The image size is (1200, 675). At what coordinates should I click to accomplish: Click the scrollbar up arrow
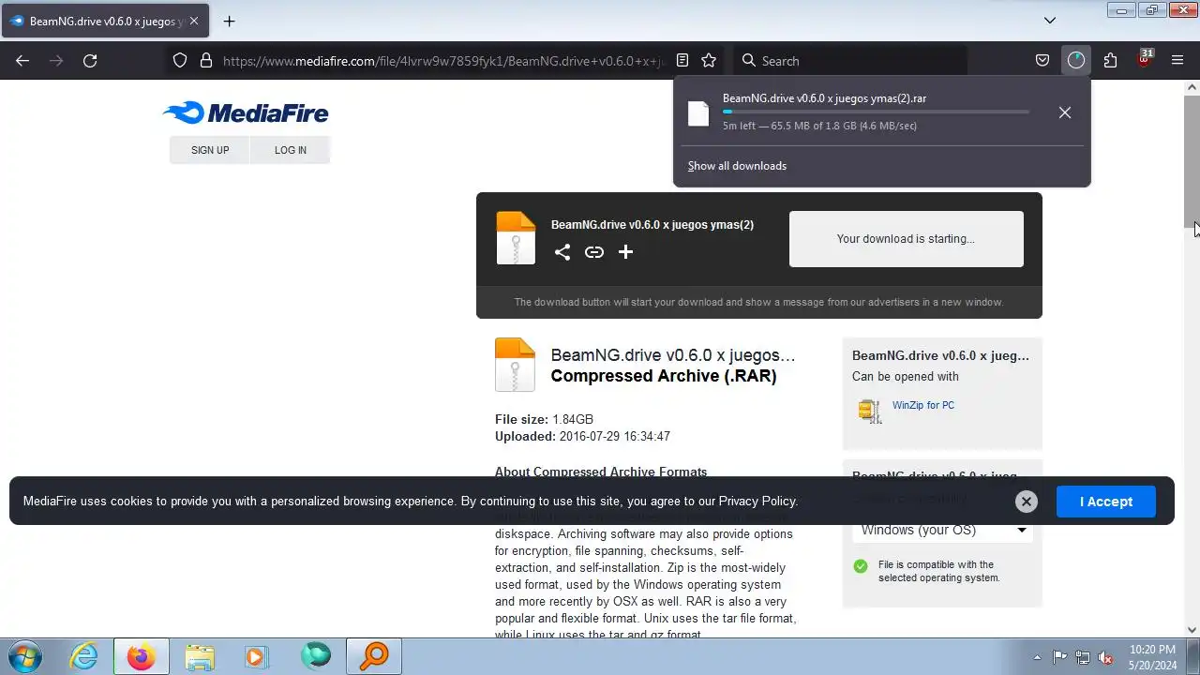click(x=1192, y=87)
